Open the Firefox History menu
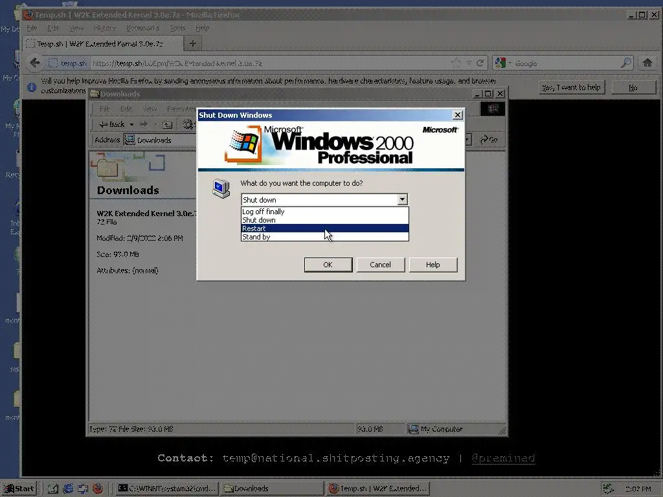This screenshot has height=497, width=663. (105, 28)
